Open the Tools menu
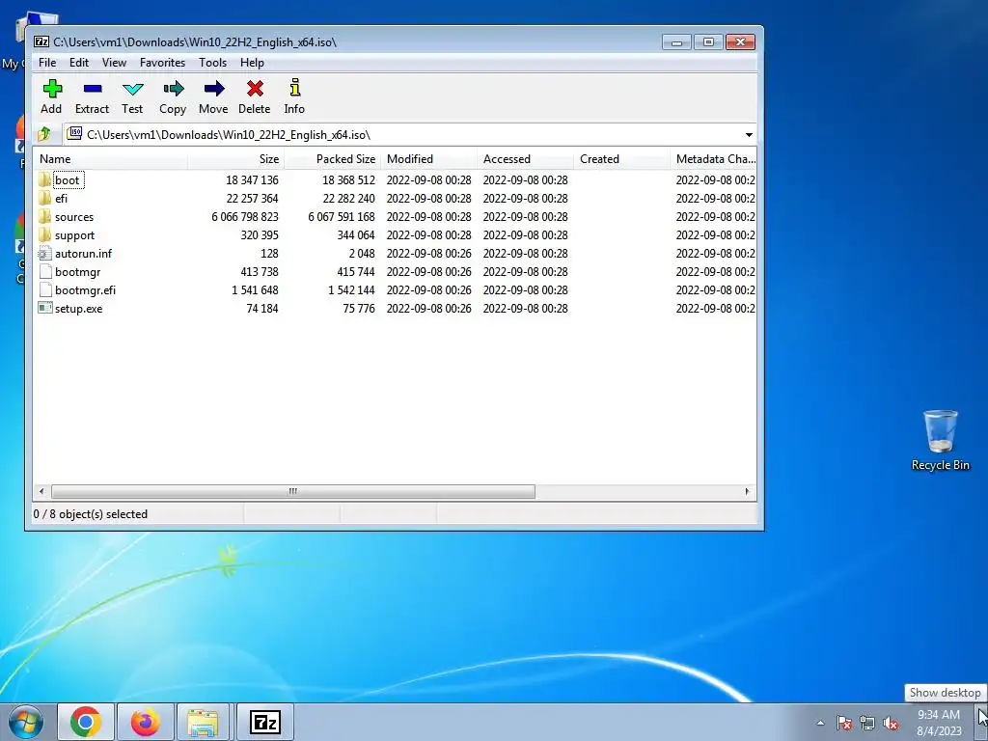The image size is (988, 741). click(x=213, y=63)
